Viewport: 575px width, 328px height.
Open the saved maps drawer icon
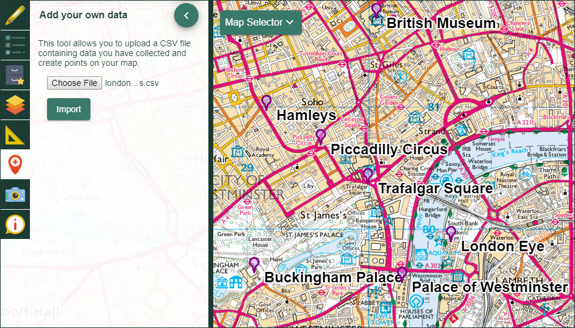15,75
